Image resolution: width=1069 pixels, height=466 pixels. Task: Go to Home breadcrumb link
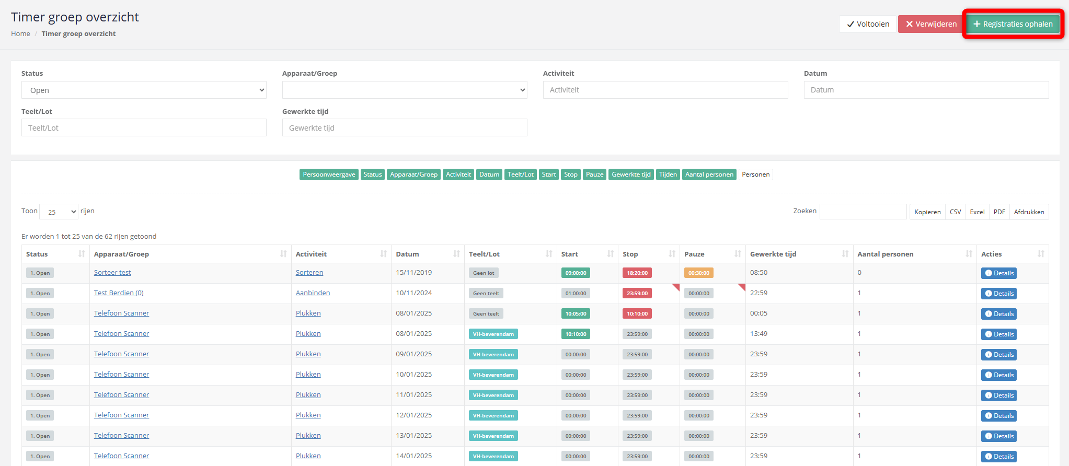(x=20, y=33)
